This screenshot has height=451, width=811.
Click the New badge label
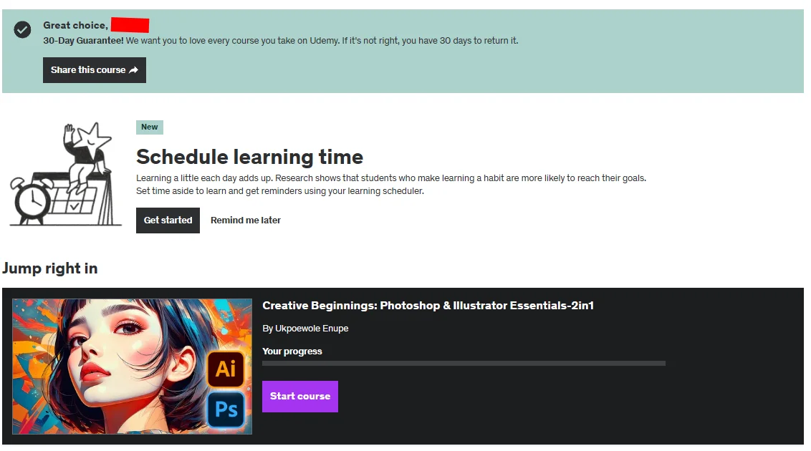[x=150, y=127]
